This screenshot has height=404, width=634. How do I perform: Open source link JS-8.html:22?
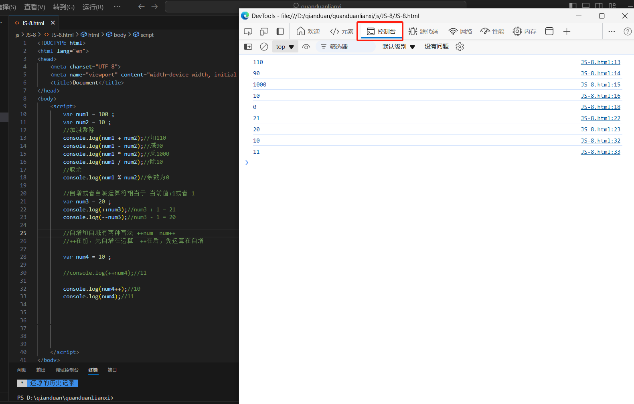(x=600, y=118)
